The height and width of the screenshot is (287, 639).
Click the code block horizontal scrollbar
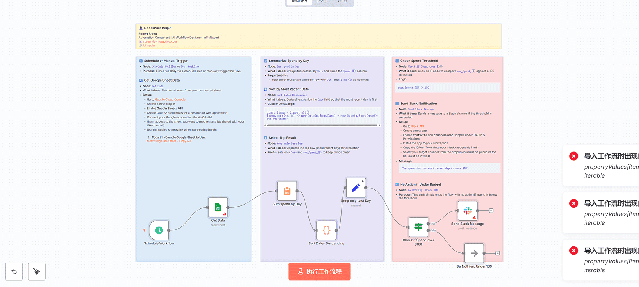tap(322, 125)
